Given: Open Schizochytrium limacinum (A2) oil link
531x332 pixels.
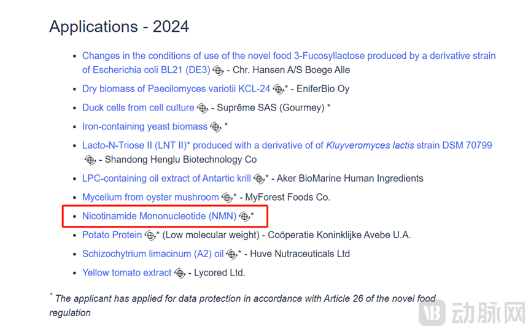Looking at the screenshot, I should [x=153, y=254].
